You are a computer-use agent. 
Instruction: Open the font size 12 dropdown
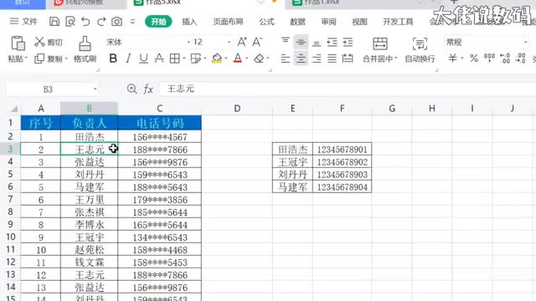coord(229,43)
